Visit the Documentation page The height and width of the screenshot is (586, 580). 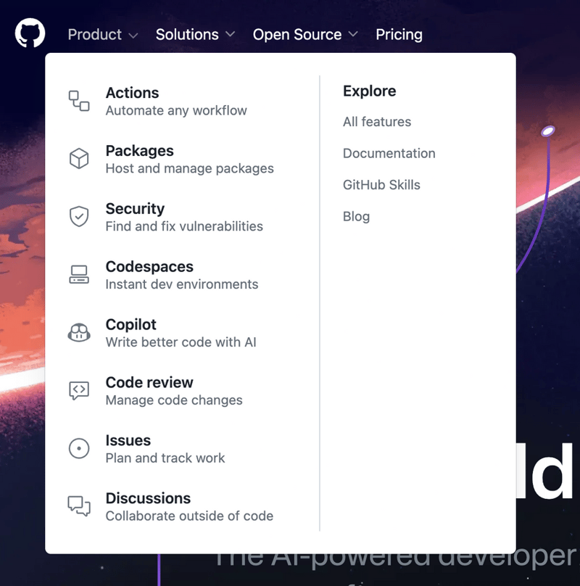pos(389,153)
